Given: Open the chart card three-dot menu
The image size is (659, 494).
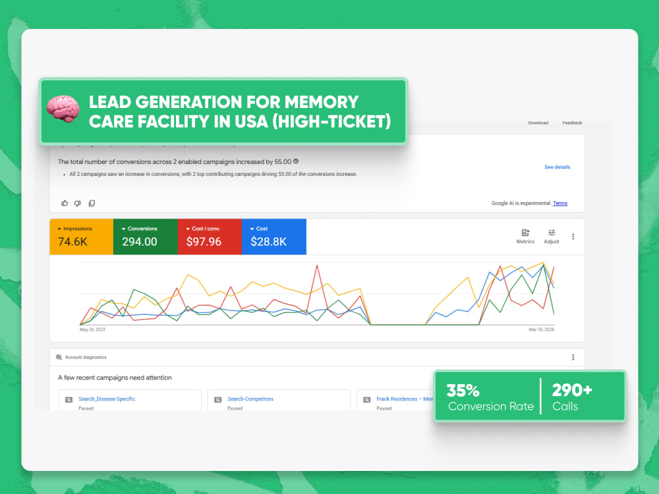Looking at the screenshot, I should pos(573,236).
